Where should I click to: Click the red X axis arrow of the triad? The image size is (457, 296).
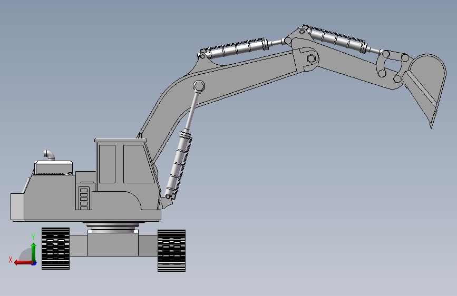23,263
